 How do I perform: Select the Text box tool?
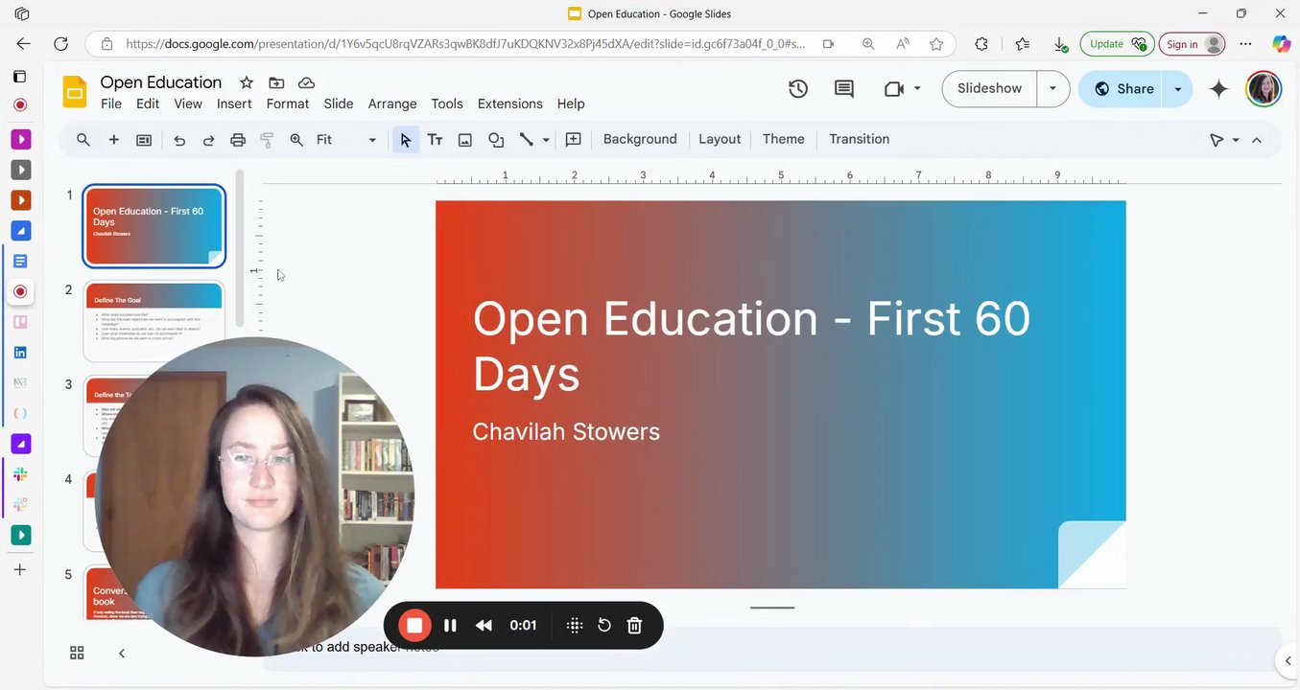point(435,140)
